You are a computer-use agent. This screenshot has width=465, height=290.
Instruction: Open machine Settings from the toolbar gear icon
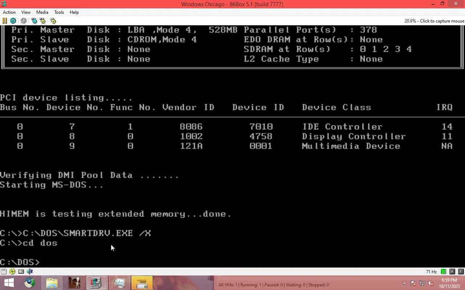pyautogui.click(x=53, y=21)
